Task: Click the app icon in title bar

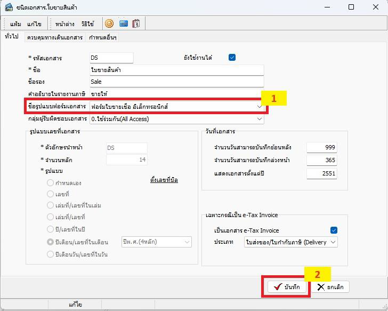Action: coord(9,7)
